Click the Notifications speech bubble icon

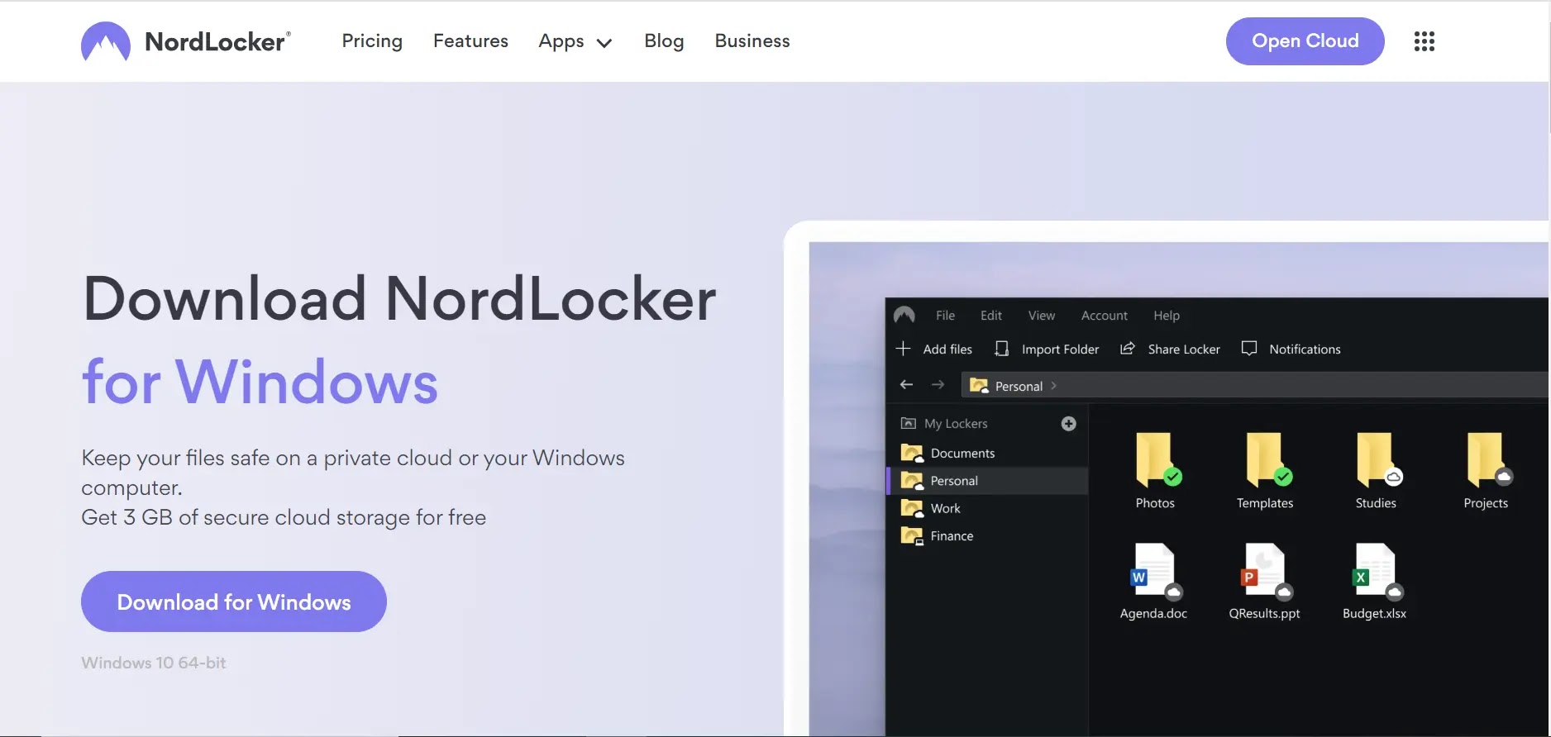click(1249, 349)
